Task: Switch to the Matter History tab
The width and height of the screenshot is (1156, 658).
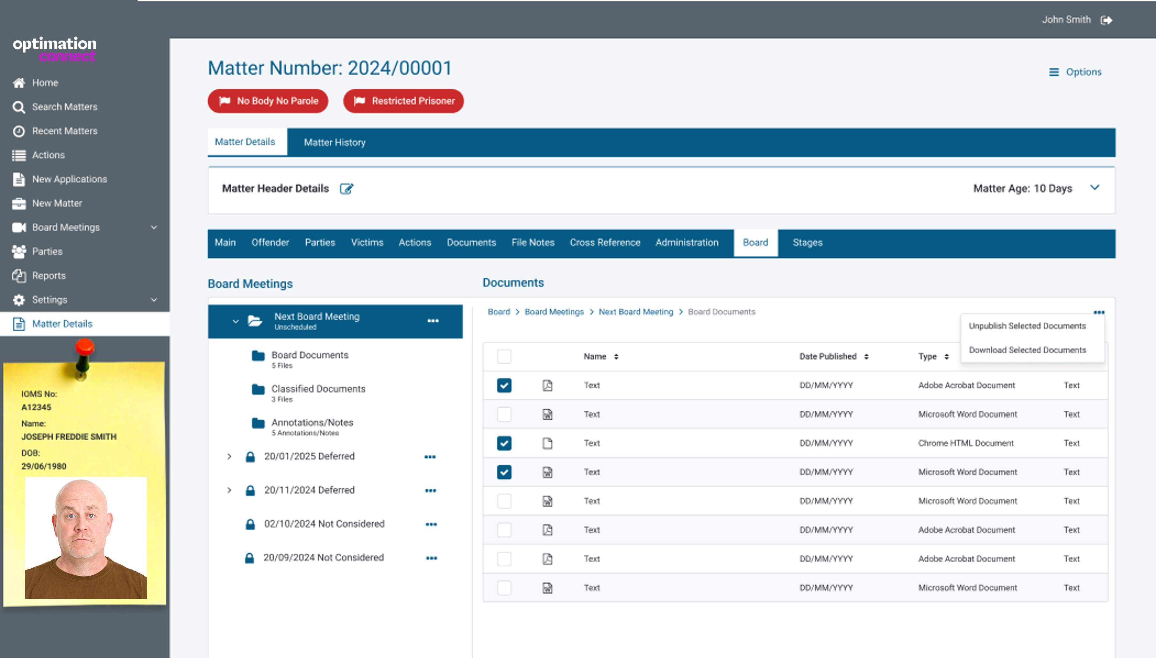Action: coord(334,142)
